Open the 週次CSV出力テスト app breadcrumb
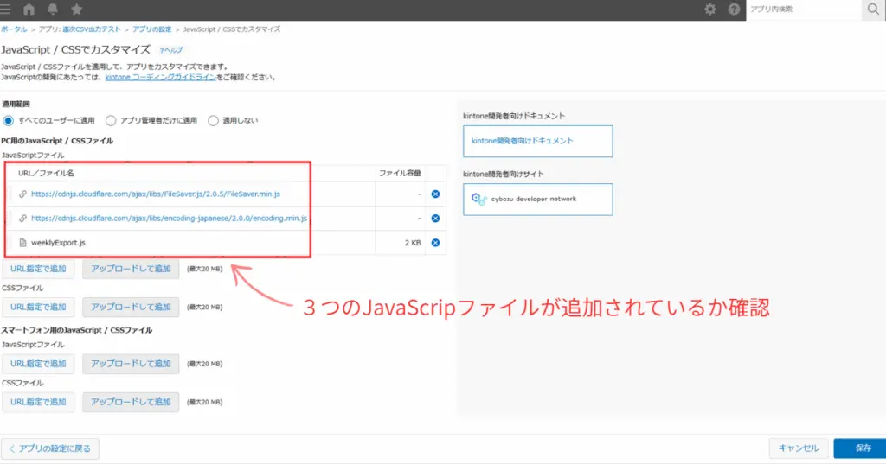The width and height of the screenshot is (886, 464). (x=92, y=29)
